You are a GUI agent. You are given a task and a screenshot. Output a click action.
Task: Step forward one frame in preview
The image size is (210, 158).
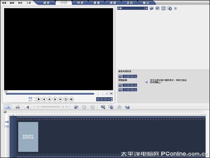tap(55, 99)
